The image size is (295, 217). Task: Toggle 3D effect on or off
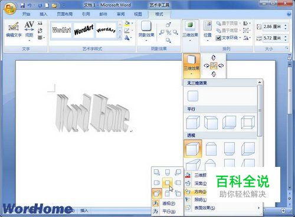click(214, 65)
